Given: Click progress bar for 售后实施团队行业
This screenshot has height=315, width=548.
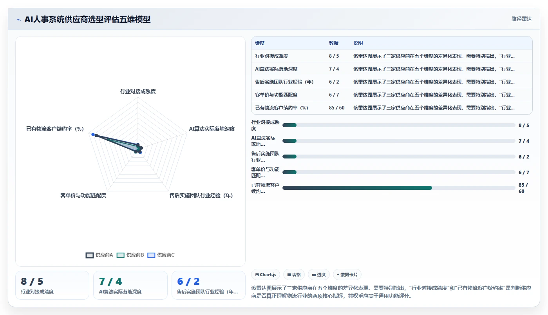Looking at the screenshot, I should pyautogui.click(x=399, y=157).
